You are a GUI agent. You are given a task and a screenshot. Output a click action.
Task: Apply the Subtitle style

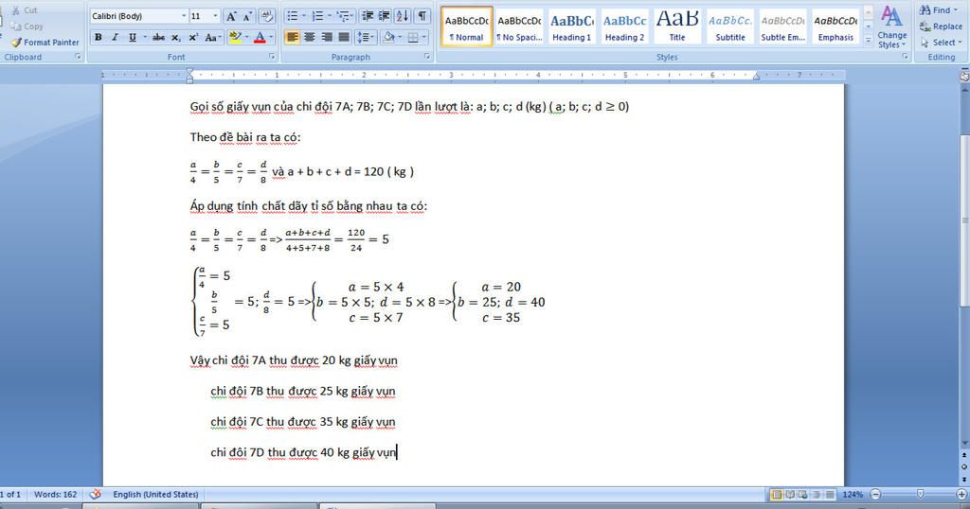[730, 26]
